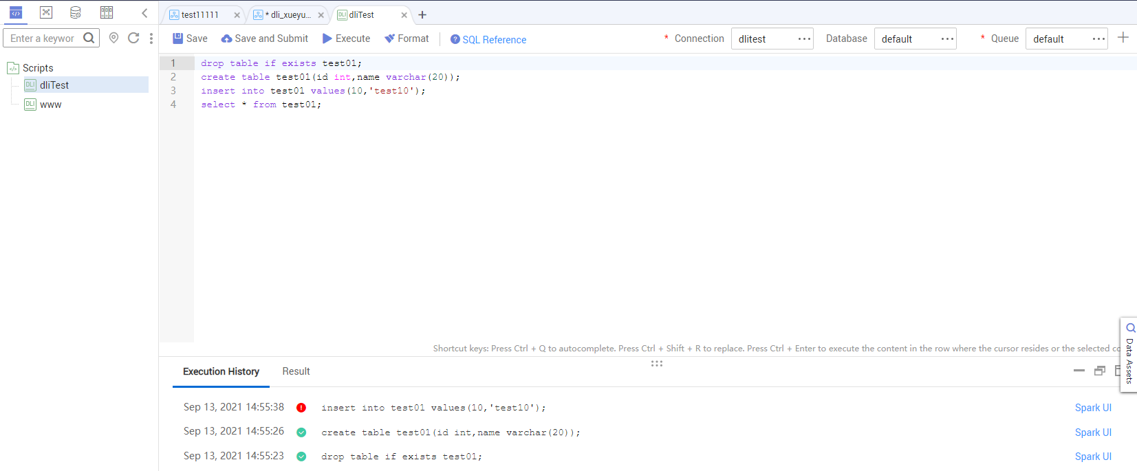Click Save and Submit
This screenshot has height=471, width=1137.
(x=265, y=39)
